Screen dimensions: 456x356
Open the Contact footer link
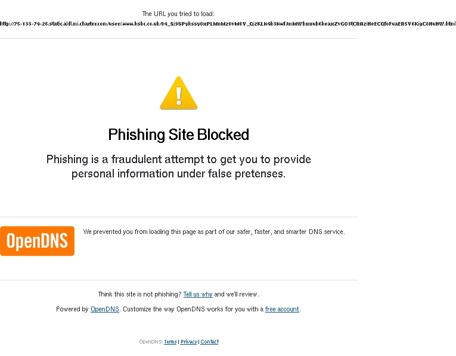point(209,342)
